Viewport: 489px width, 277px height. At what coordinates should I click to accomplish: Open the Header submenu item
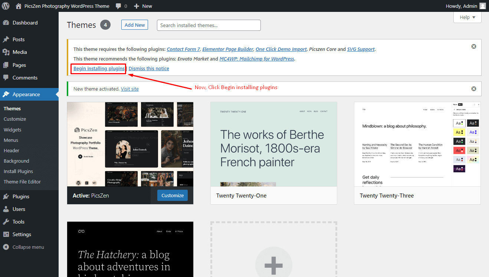click(12, 150)
